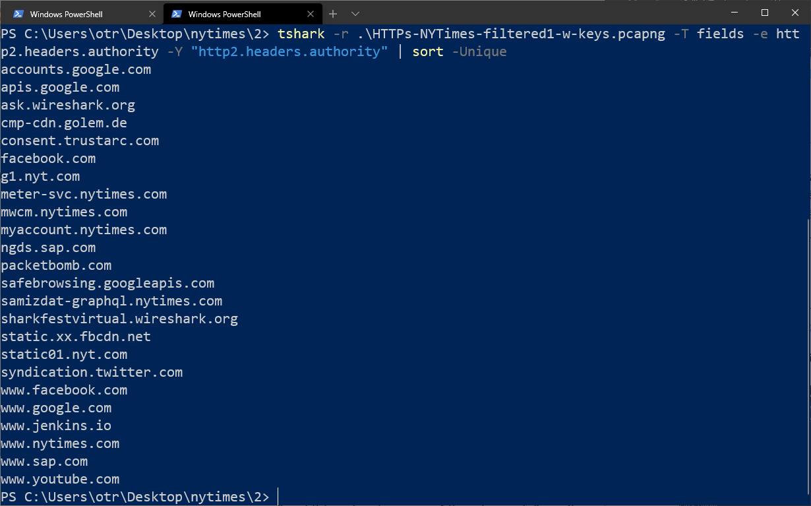Click the first tab's PowerShell icon
The image size is (811, 506).
[18, 14]
